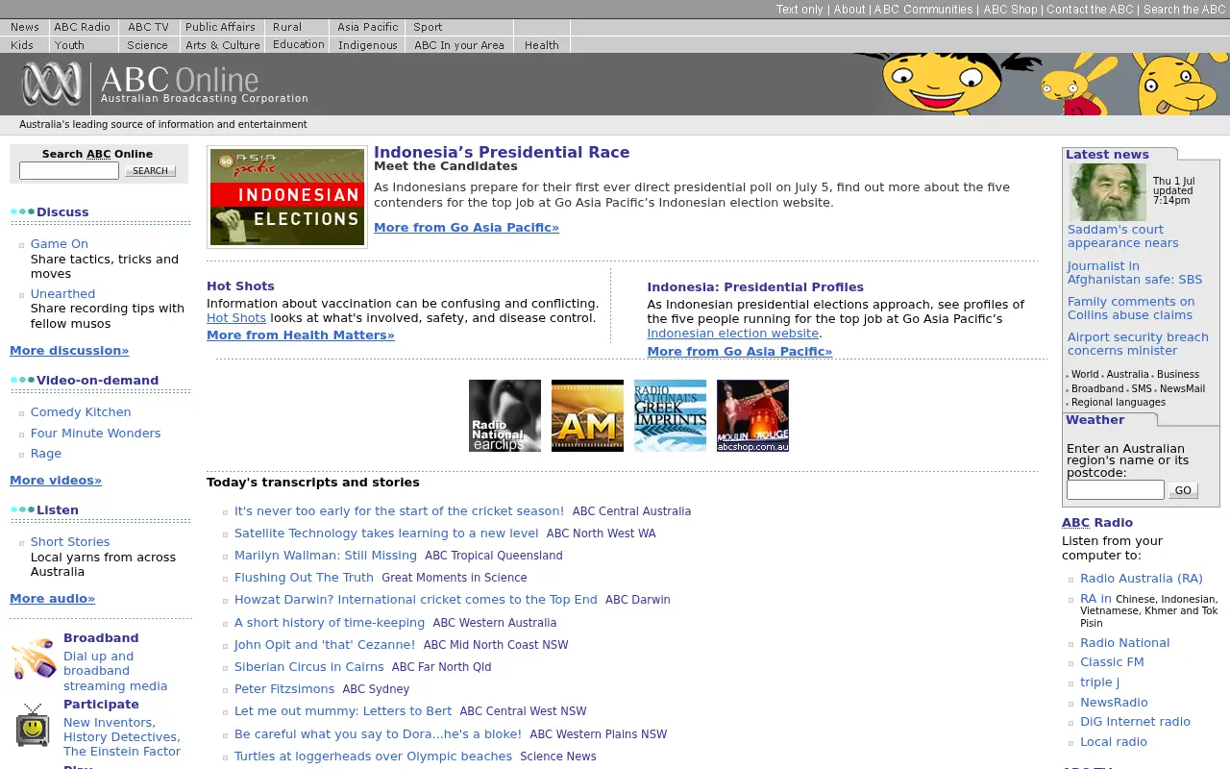Open the News navigation item
Viewport: 1230px width, 769px height.
[x=25, y=27]
